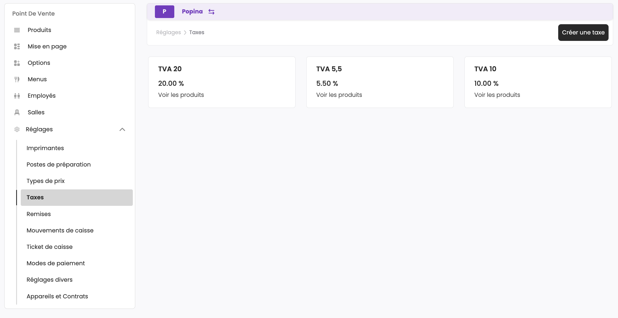Click the switch arrows icon beside Popina
Image resolution: width=618 pixels, height=318 pixels.
211,12
